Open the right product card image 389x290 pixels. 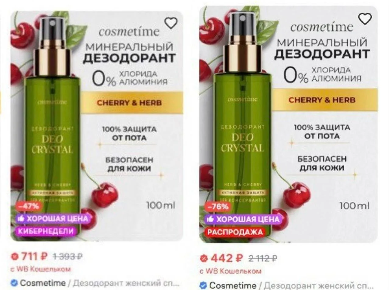pyautogui.click(x=289, y=124)
